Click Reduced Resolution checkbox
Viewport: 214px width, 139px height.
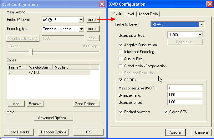coord(120,73)
